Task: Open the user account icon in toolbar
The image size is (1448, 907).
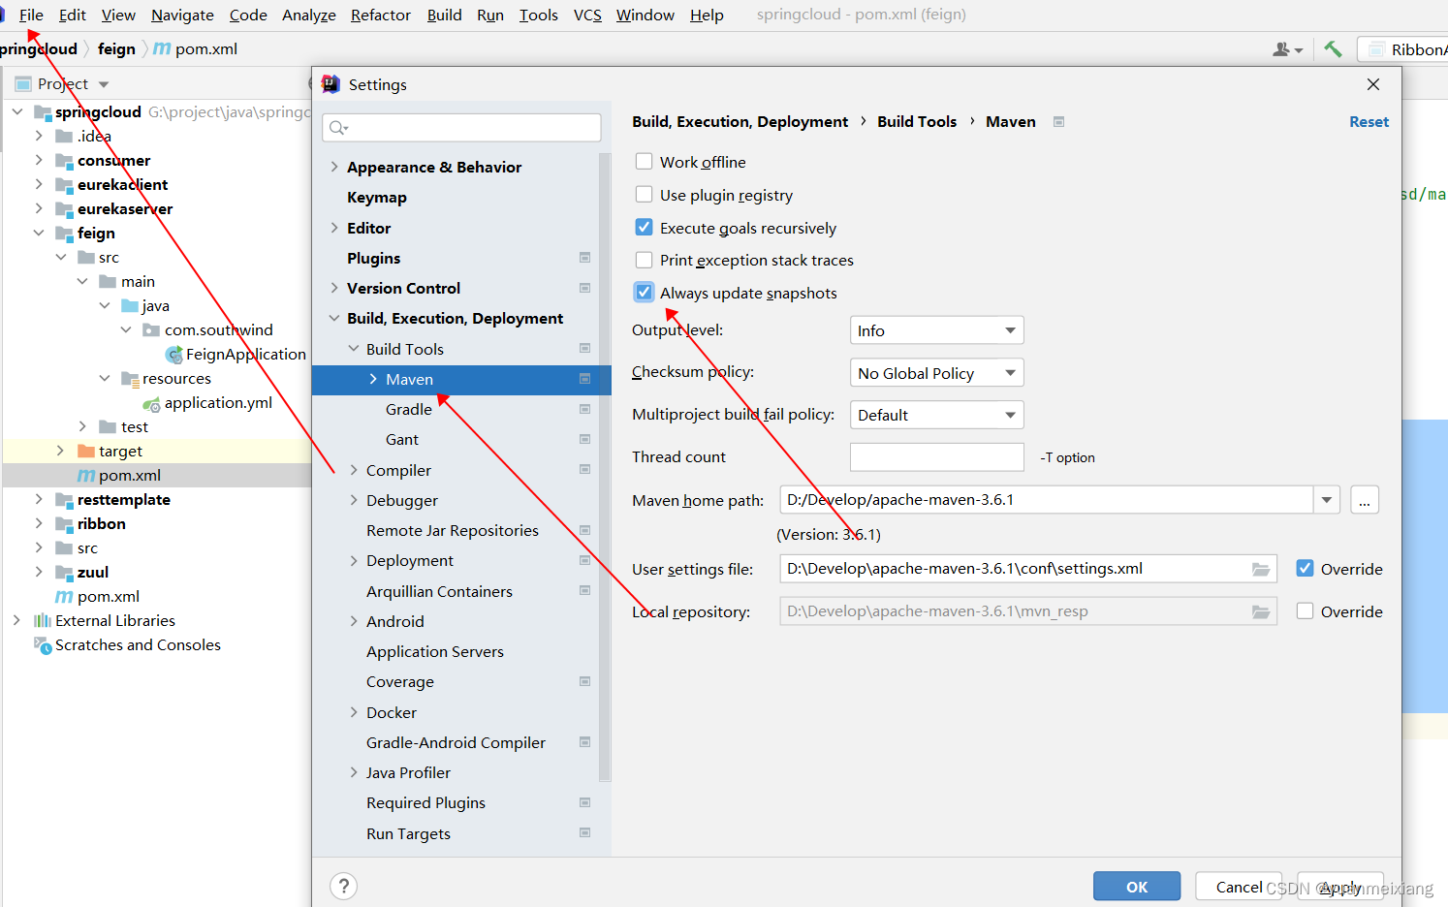Action: tap(1287, 48)
